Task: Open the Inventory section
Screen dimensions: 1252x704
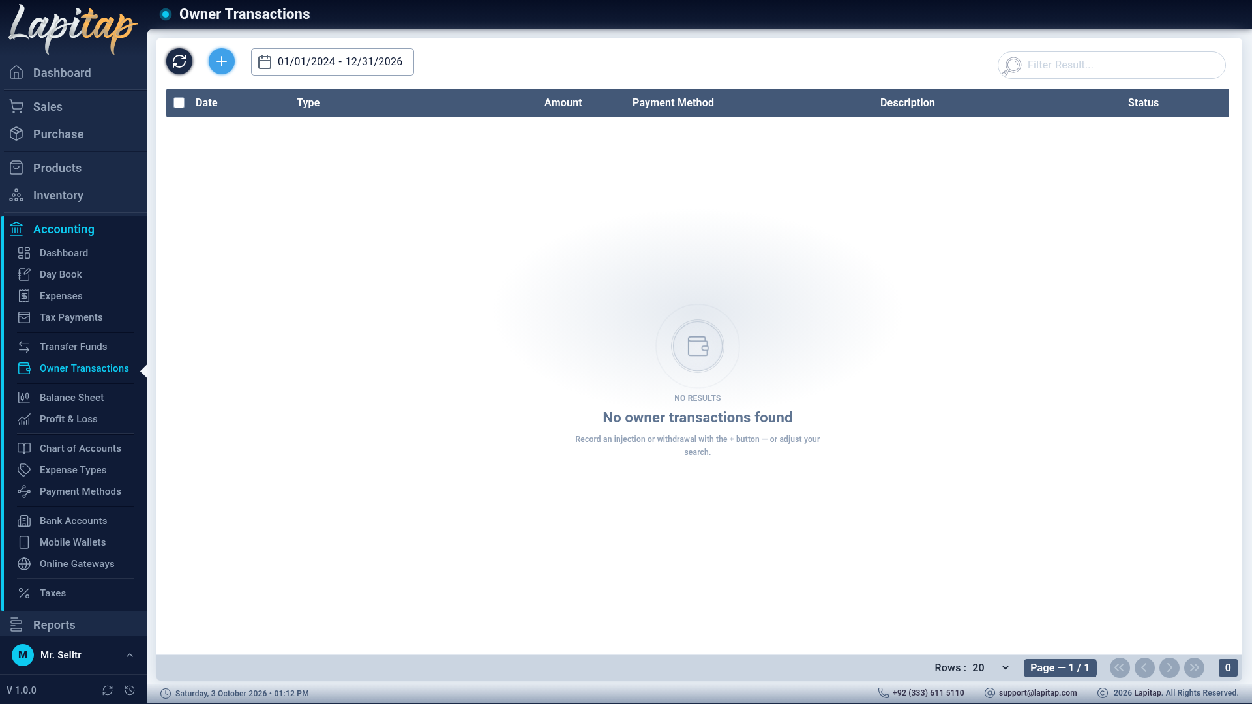Action: [x=73, y=196]
